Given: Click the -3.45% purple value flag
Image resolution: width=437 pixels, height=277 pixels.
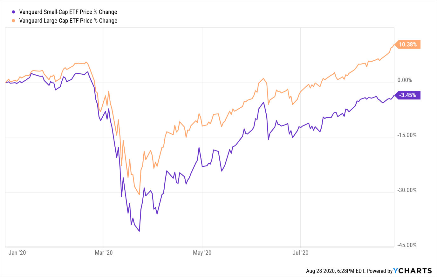Looking at the screenshot, I should [x=407, y=95].
